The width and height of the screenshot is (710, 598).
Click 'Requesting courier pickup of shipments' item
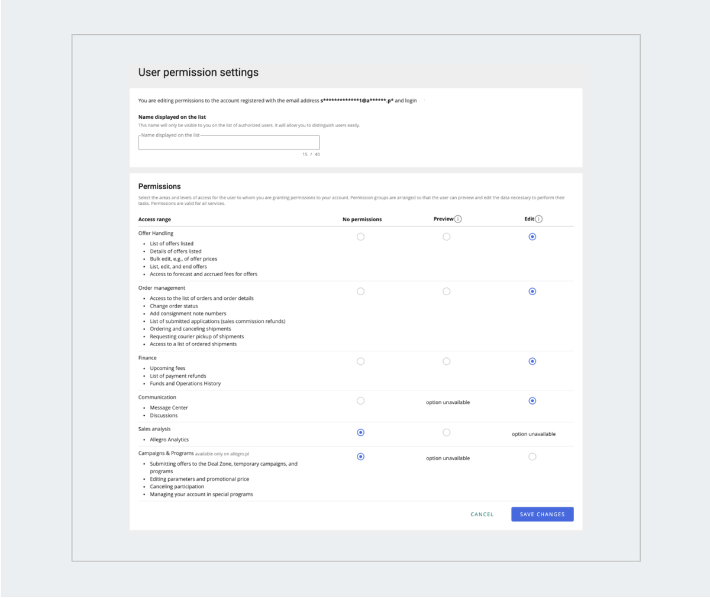[197, 337]
